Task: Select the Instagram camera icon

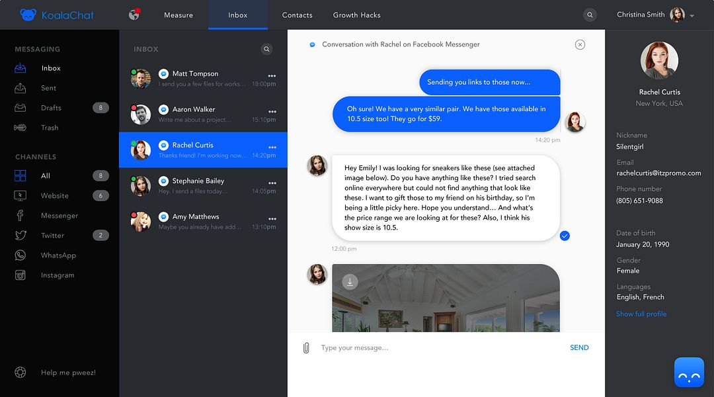Action: pyautogui.click(x=20, y=275)
